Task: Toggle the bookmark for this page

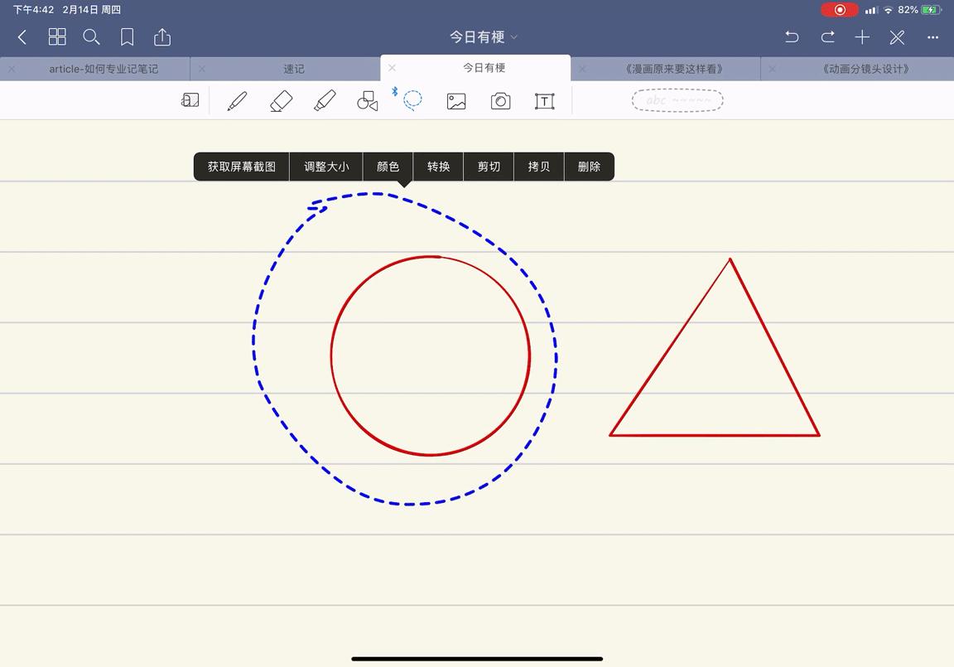Action: (x=127, y=36)
